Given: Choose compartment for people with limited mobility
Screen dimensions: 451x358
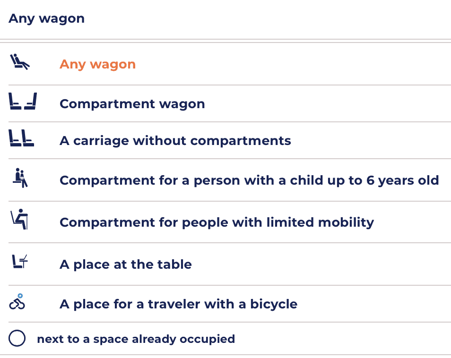Looking at the screenshot, I should [217, 222].
